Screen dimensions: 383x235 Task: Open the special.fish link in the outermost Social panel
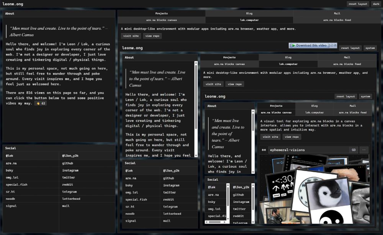pyautogui.click(x=16, y=184)
